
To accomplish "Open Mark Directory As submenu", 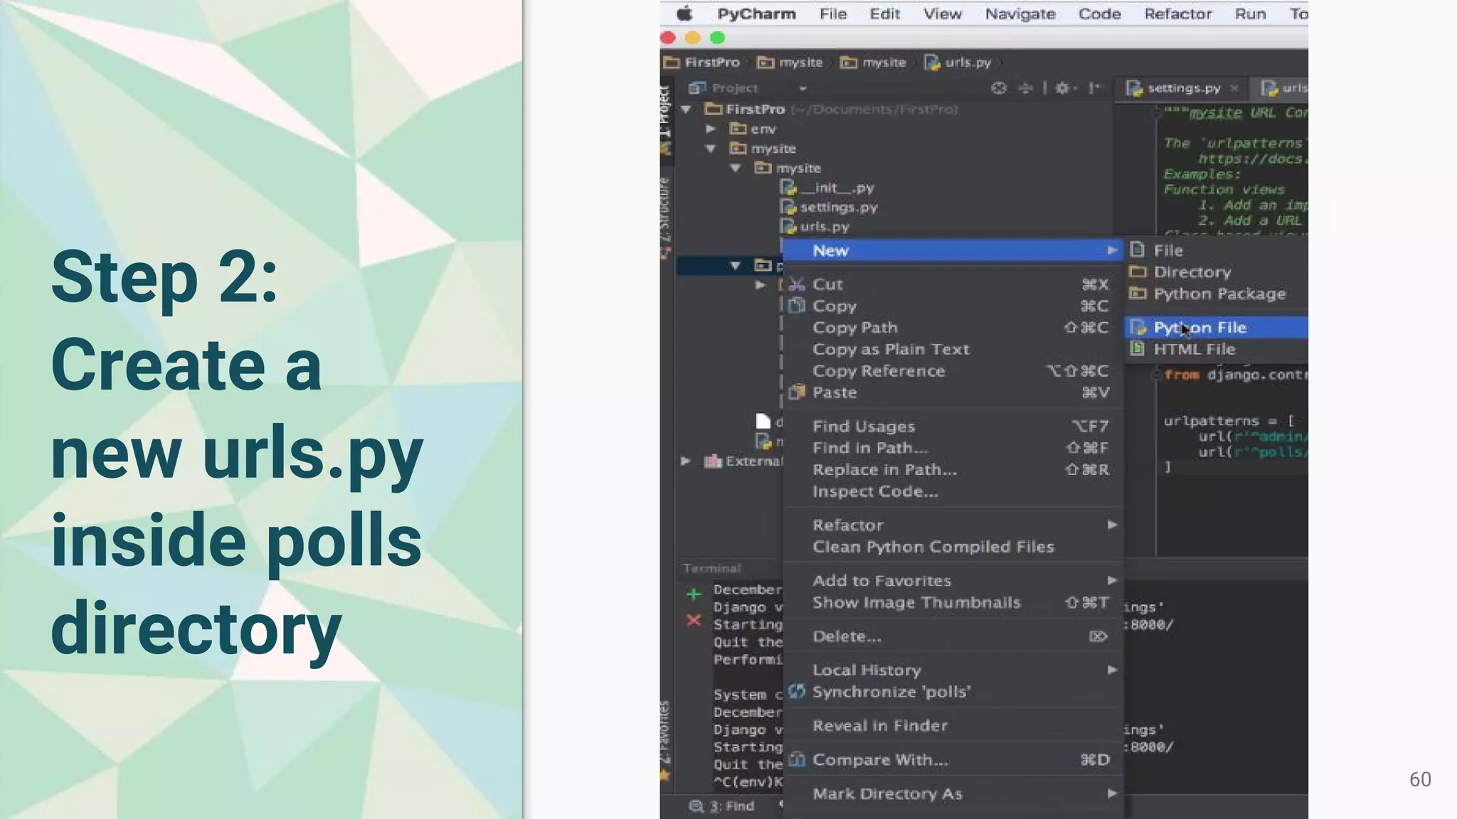I will [953, 794].
